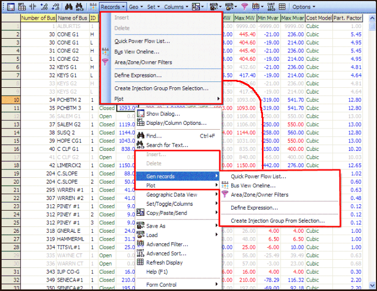Open the Records dropdown in the toolbar
Screen dimensions: 377x291
pyautogui.click(x=112, y=7)
